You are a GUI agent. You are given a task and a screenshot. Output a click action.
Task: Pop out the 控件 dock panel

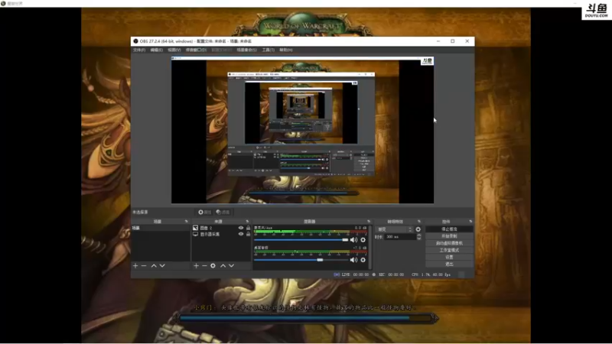(x=470, y=222)
